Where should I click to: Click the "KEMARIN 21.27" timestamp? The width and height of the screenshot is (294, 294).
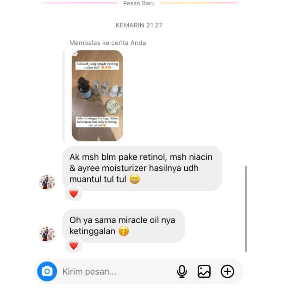coord(139,25)
